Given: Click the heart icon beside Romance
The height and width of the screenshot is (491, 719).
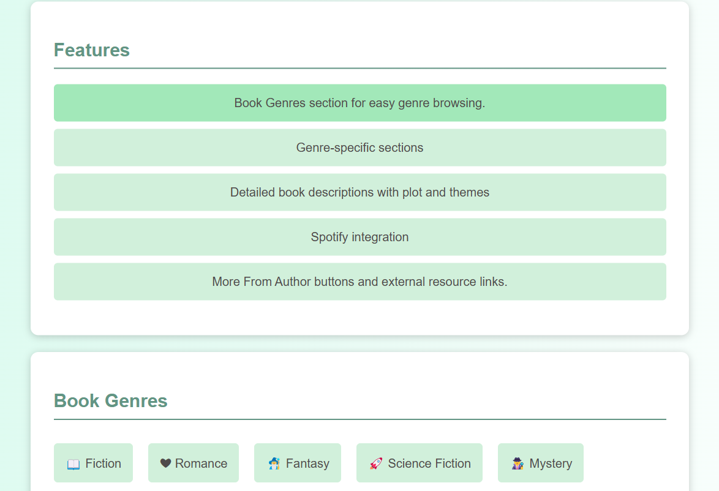Looking at the screenshot, I should click(165, 463).
